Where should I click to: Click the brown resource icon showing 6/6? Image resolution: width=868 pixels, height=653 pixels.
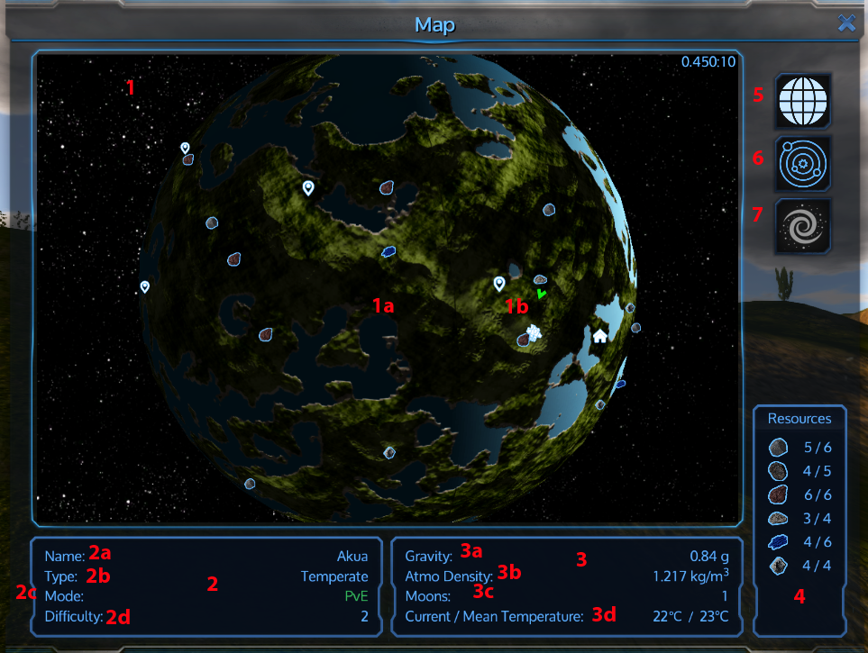(x=777, y=494)
